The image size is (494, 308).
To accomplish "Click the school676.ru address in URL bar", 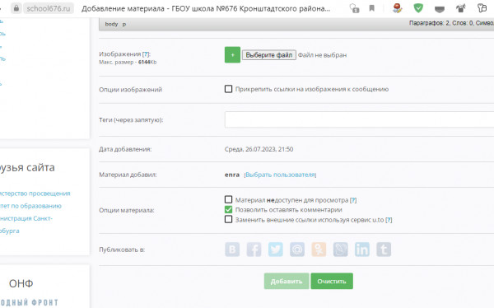I will point(49,8).
